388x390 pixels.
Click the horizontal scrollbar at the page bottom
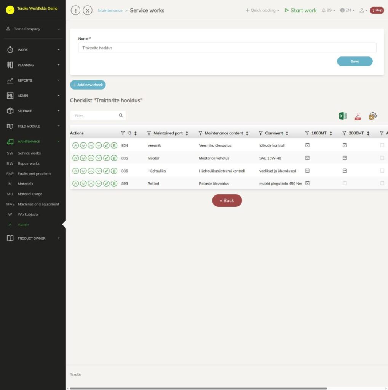(198, 388)
